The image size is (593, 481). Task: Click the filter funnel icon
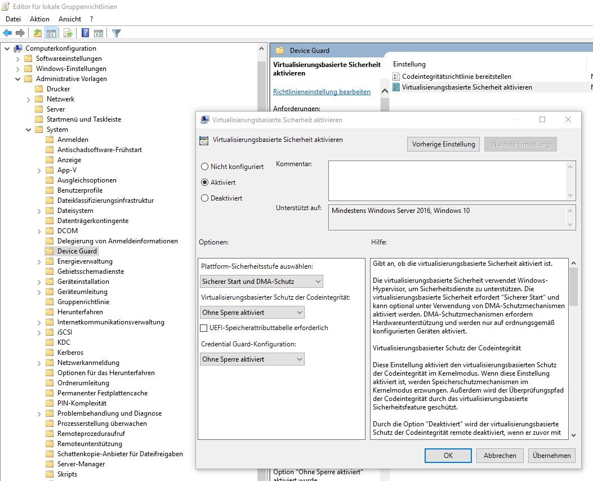tap(116, 33)
